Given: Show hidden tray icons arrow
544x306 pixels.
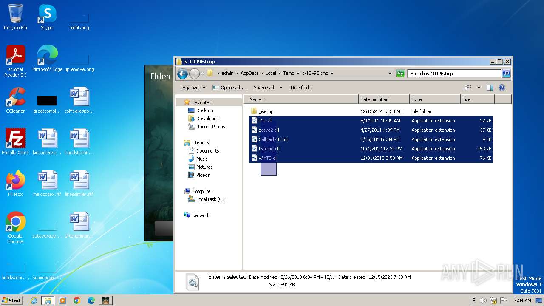Looking at the screenshot, I should [x=474, y=300].
